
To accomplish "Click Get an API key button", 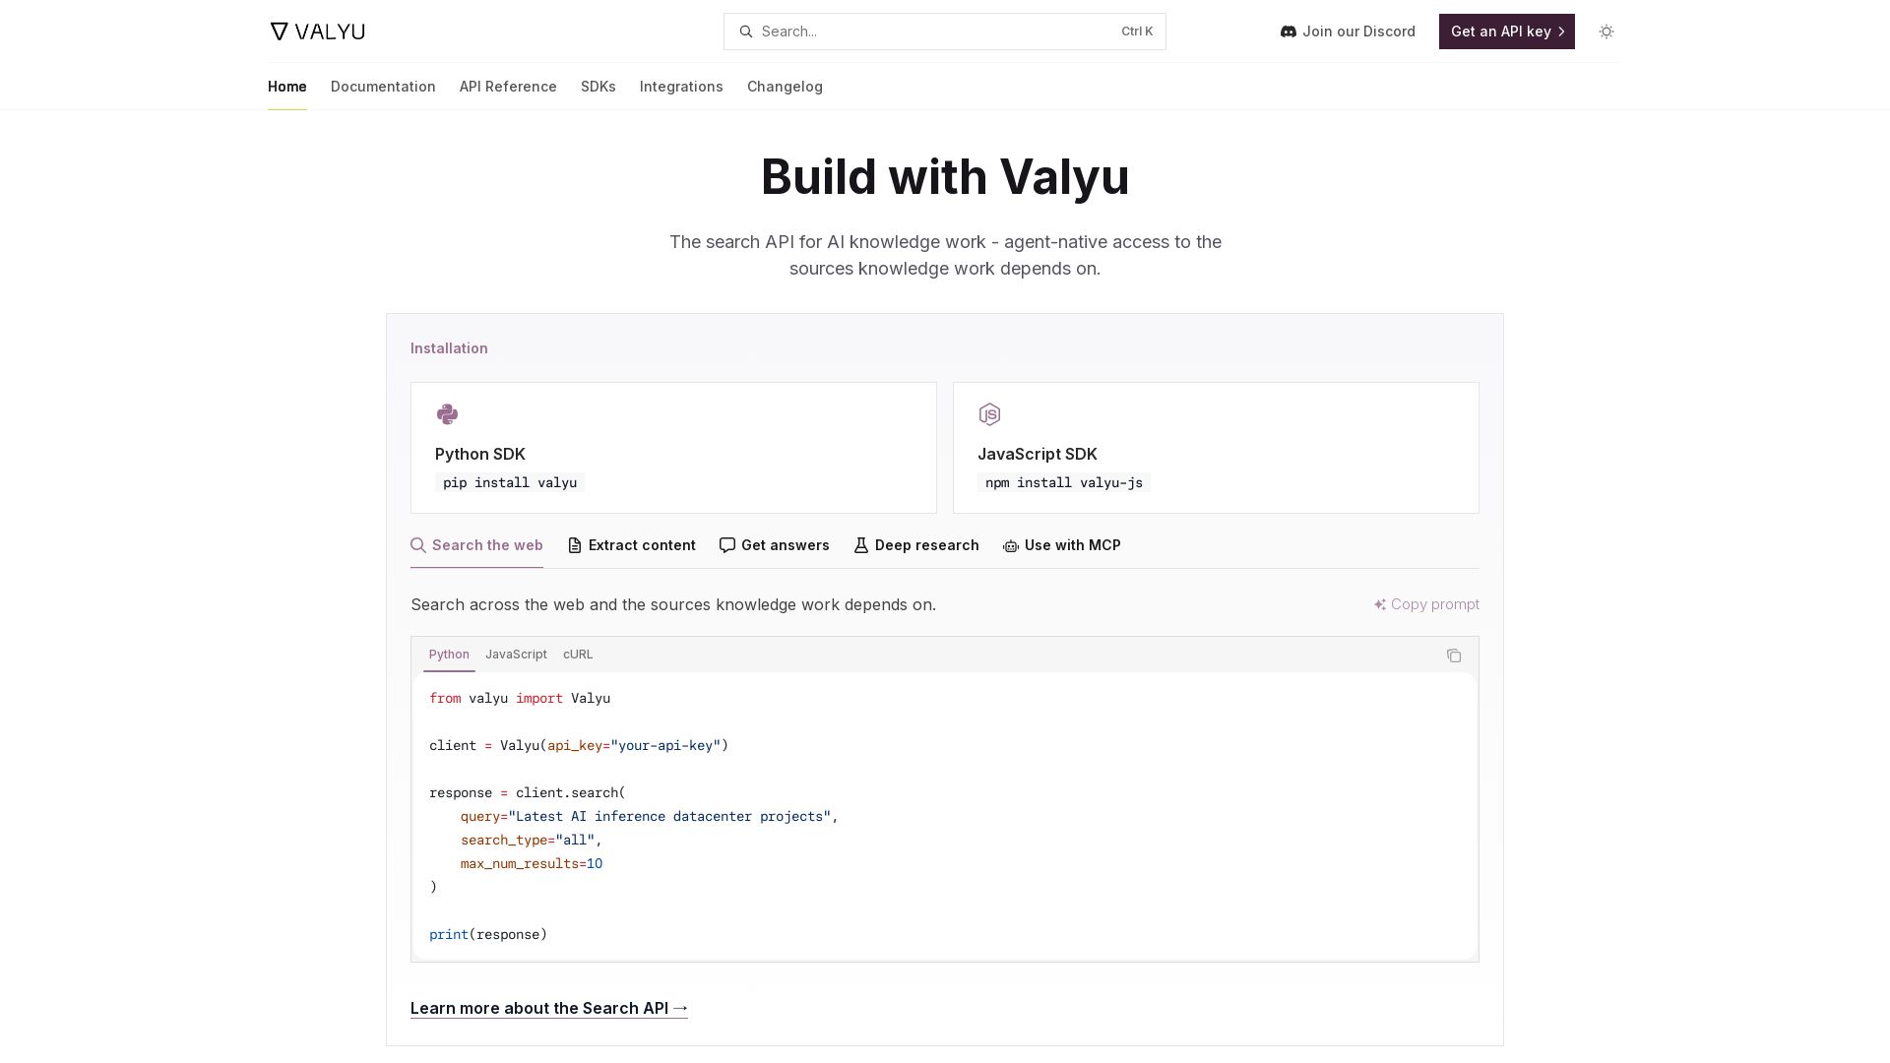I will pos(1507,31).
